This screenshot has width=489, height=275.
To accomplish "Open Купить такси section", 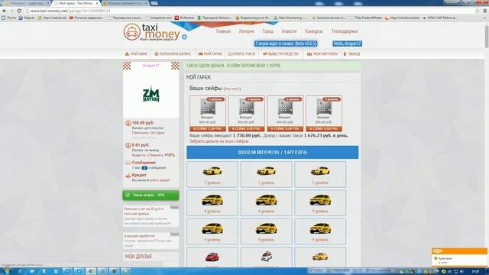I will [x=241, y=54].
